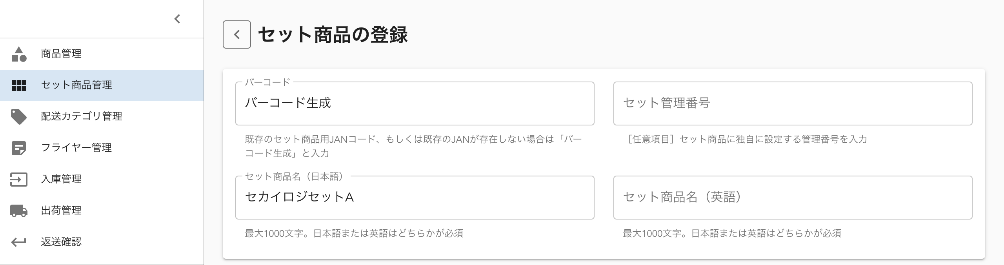The width and height of the screenshot is (1004, 265).
Task: Collapse the sidebar using the chevron
Action: click(x=176, y=18)
